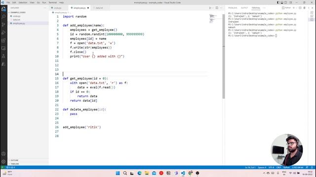Click the editor vertical scrollbar

224,56
